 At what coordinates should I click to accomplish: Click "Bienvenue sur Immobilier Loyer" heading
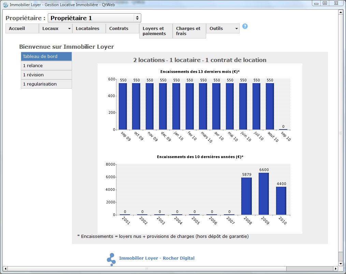[x=67, y=47]
